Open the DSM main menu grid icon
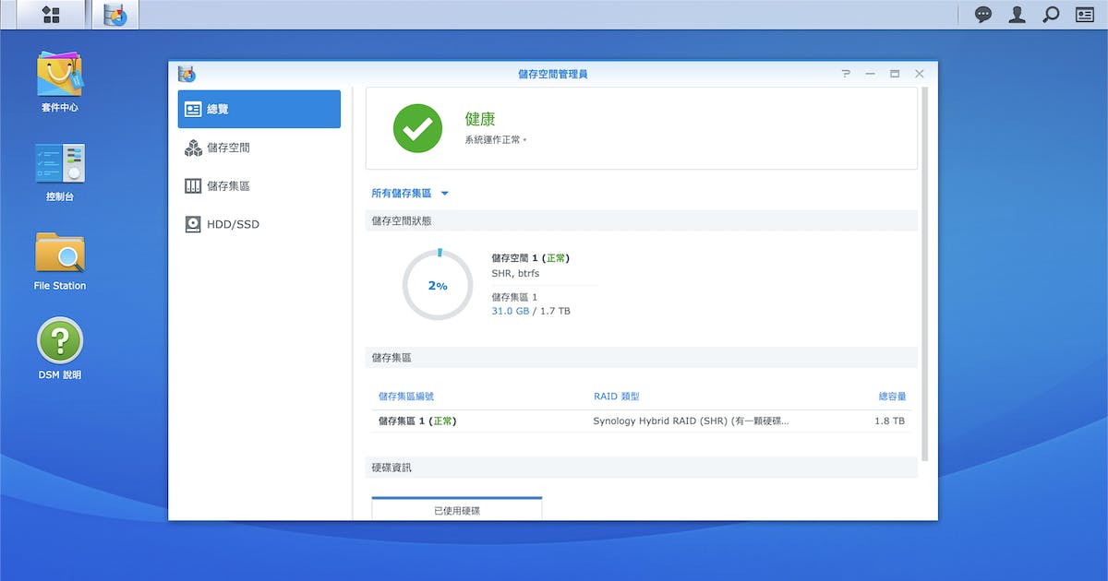 coord(51,15)
